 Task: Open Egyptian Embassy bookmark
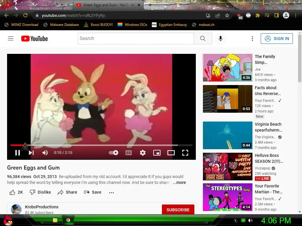click(x=170, y=25)
